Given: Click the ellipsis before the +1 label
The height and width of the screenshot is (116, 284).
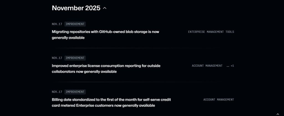Looking at the screenshot, I should 228,66.
